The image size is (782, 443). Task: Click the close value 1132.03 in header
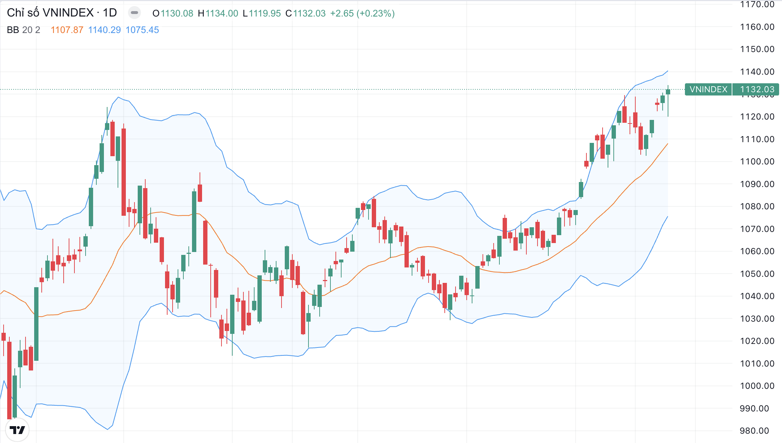[309, 13]
